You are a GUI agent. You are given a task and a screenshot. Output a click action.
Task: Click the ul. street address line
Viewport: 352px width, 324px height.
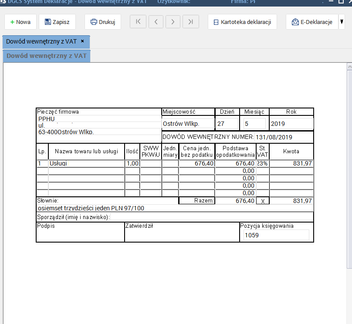pyautogui.click(x=99, y=125)
